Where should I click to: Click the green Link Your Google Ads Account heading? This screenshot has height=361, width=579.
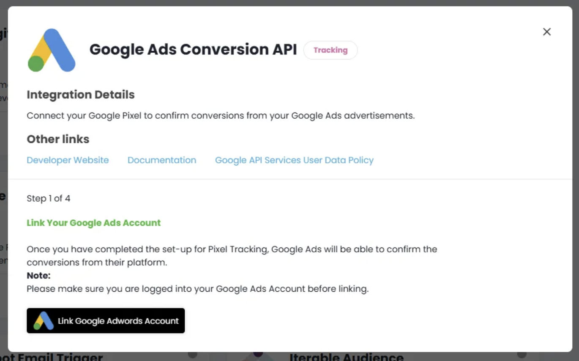click(x=93, y=223)
